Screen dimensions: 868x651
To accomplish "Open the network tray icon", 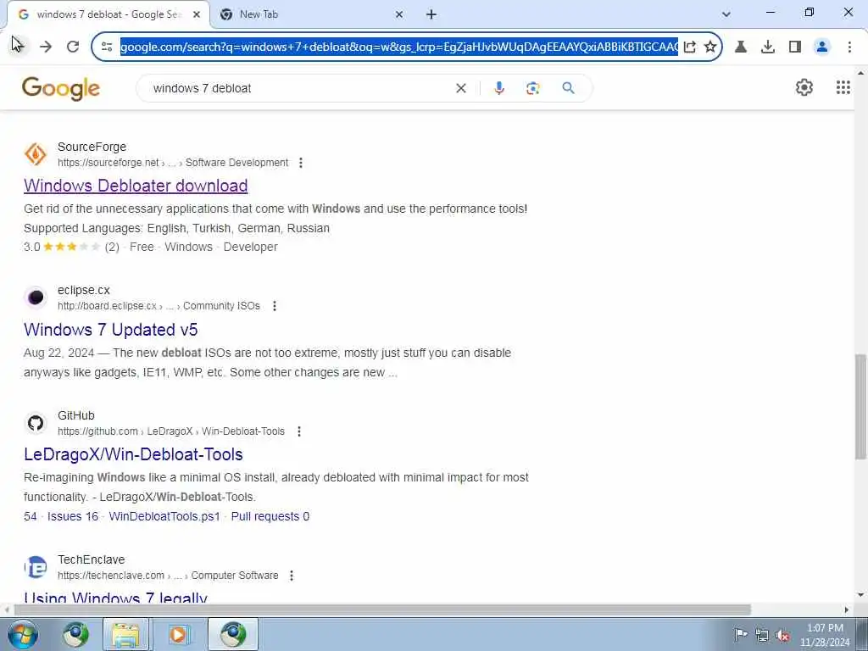I will [762, 635].
